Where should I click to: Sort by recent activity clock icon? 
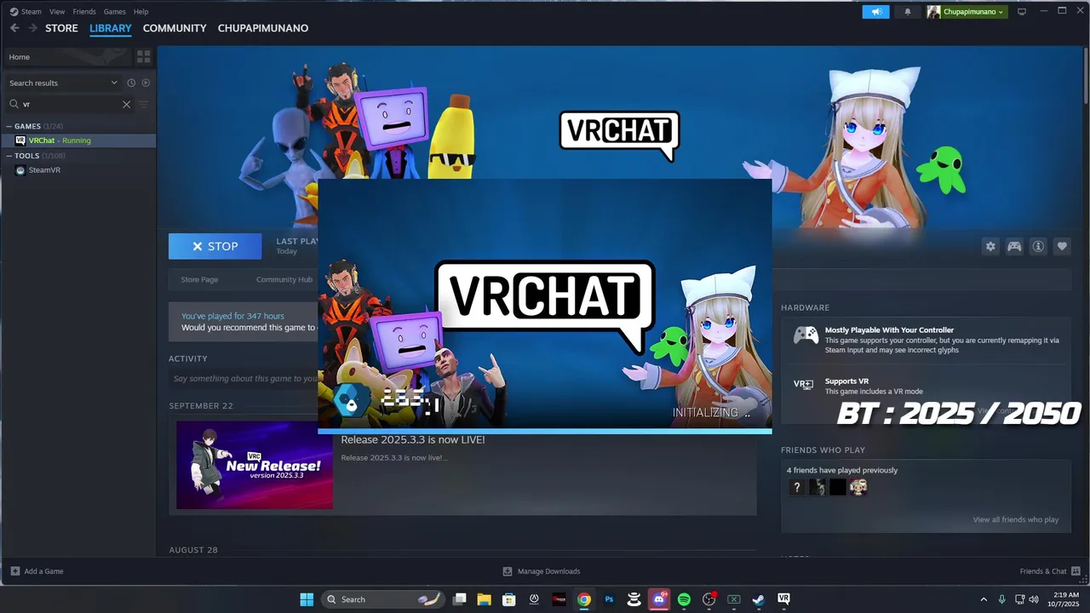[x=131, y=83]
